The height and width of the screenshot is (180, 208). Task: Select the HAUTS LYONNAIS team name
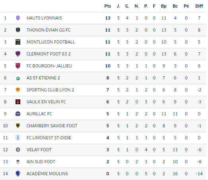tap(44, 18)
